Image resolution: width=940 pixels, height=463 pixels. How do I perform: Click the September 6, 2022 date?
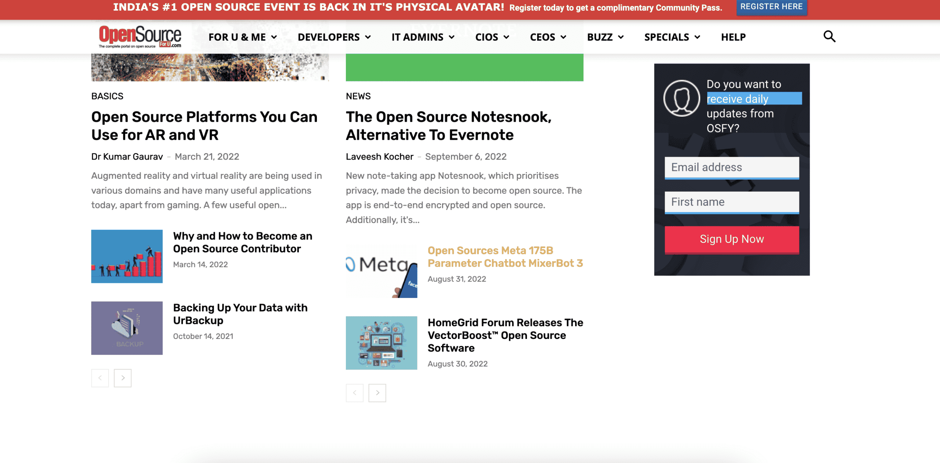[x=466, y=157]
